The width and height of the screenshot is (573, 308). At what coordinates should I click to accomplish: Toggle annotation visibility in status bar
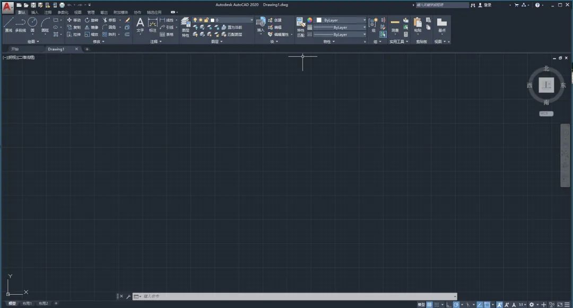coord(500,304)
